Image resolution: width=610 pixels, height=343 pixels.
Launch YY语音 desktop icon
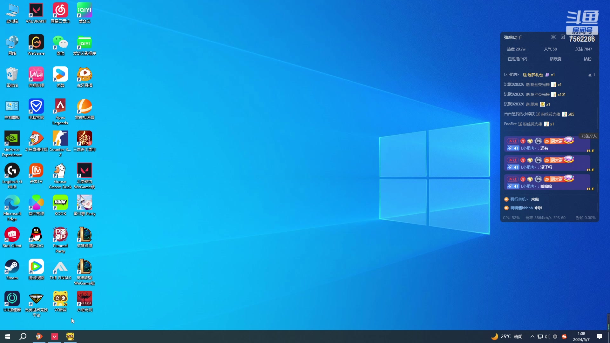pos(60,302)
